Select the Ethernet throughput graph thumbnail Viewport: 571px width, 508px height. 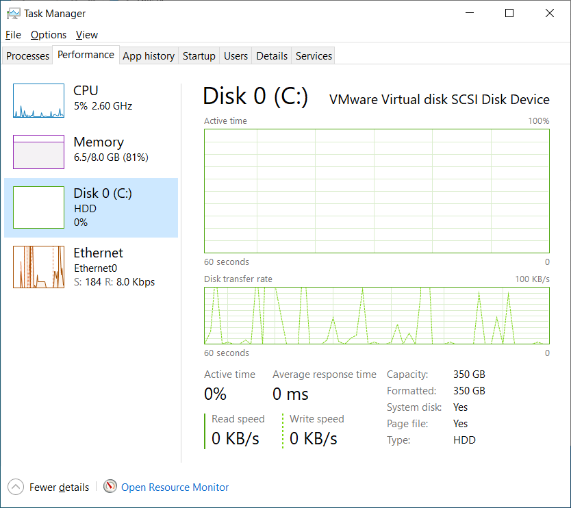pos(38,267)
